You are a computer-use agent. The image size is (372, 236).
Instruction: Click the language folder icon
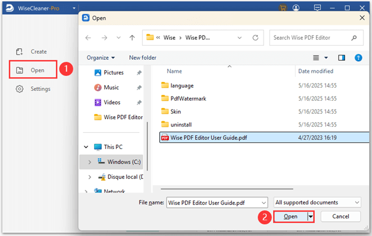tap(165, 85)
